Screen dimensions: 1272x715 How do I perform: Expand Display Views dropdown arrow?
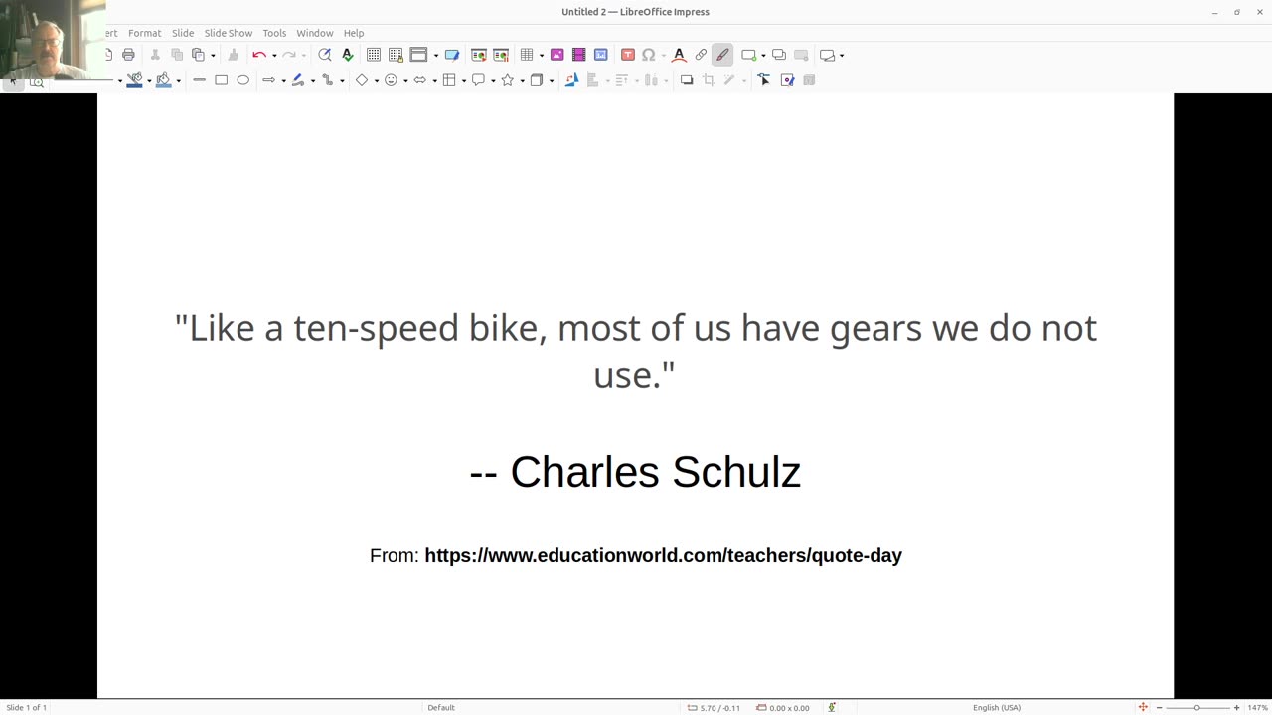[x=435, y=56]
